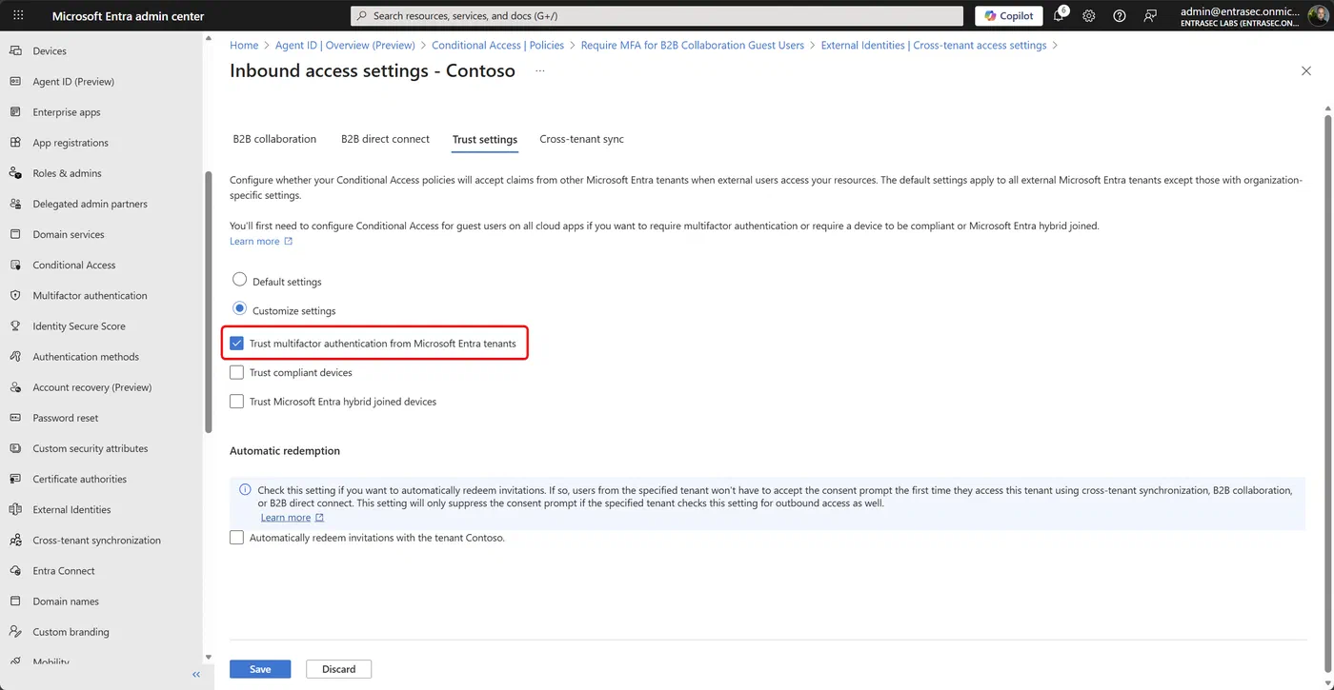The width and height of the screenshot is (1334, 690).
Task: Open the notifications bell
Action: [1059, 16]
